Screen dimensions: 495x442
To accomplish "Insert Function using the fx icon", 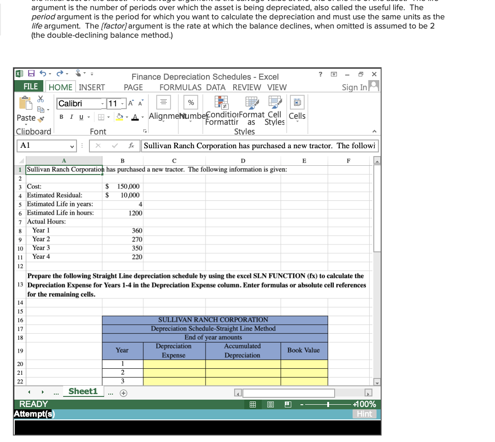I will click(x=132, y=146).
